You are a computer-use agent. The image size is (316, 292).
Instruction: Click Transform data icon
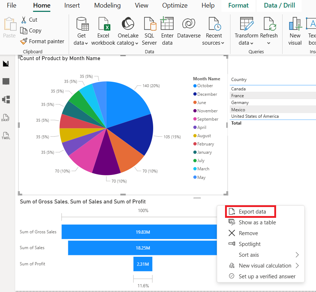247,24
